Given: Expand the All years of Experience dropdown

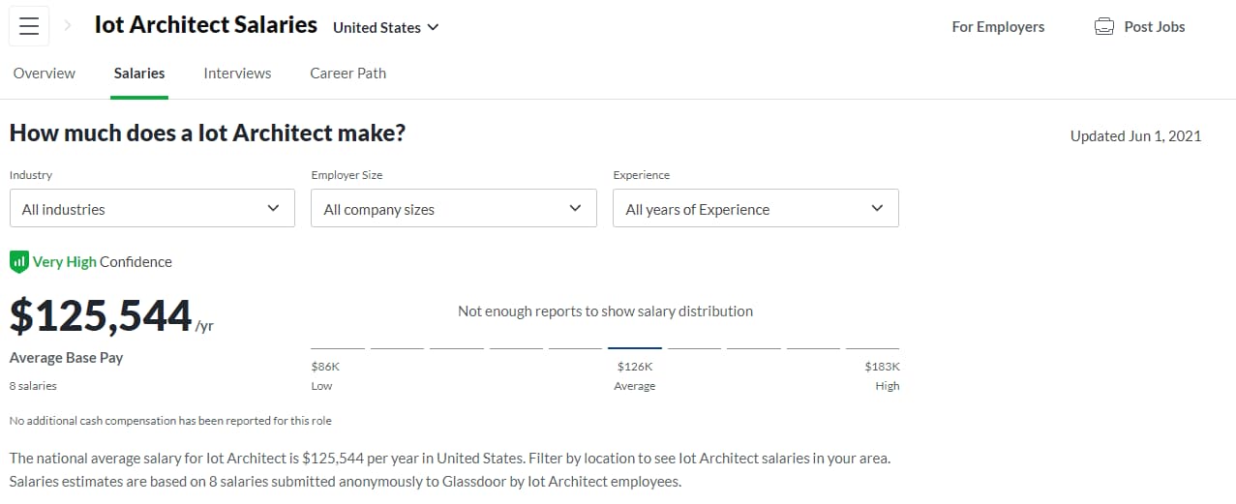Looking at the screenshot, I should coord(755,209).
